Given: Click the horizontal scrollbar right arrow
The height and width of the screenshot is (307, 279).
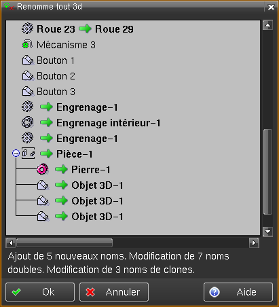Looking at the screenshot, I should pos(254,242).
